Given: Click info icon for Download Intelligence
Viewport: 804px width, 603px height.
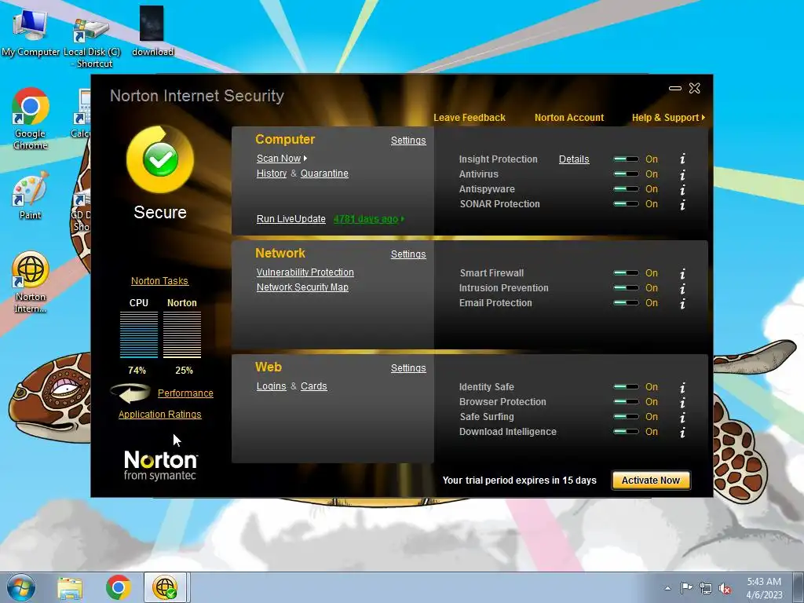Looking at the screenshot, I should click(x=682, y=433).
